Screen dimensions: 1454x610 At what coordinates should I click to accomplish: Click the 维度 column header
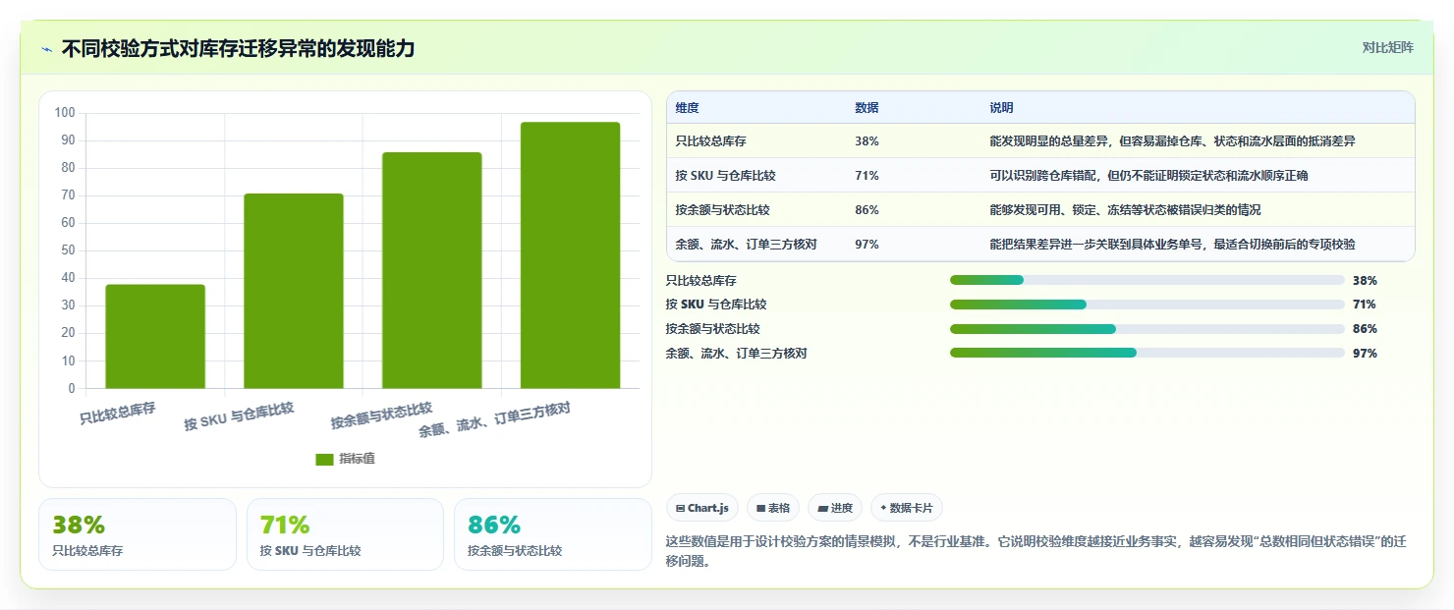687,108
